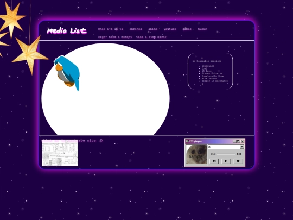Close the CD player window
Image resolution: width=293 pixels, height=220 pixels.
click(243, 141)
